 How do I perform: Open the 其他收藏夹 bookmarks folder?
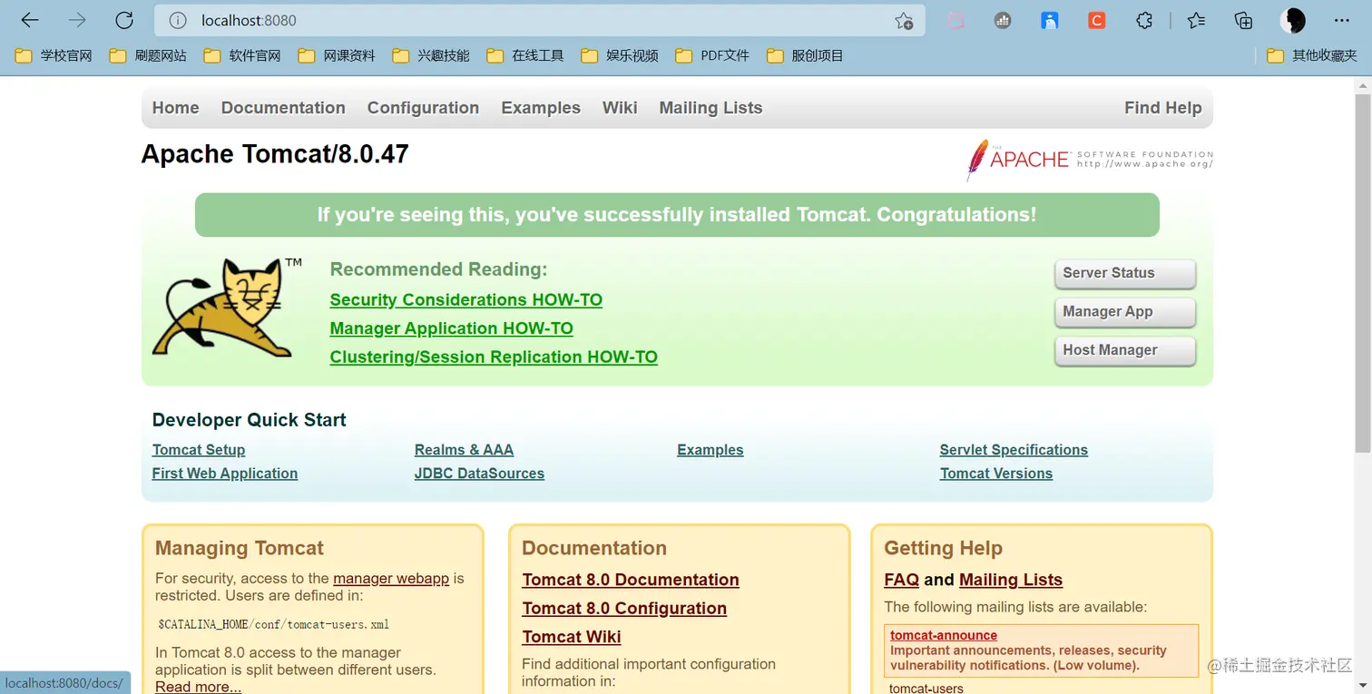pyautogui.click(x=1312, y=55)
